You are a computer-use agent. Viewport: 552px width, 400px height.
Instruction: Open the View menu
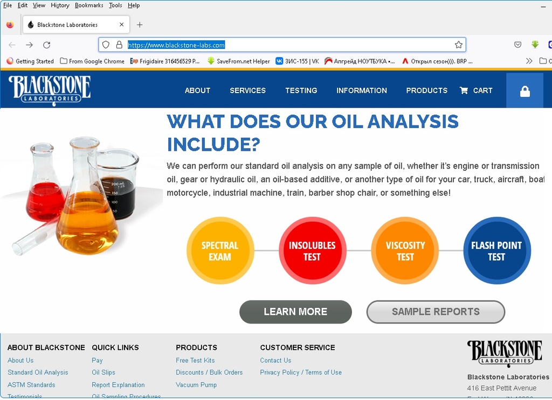pyautogui.click(x=39, y=5)
